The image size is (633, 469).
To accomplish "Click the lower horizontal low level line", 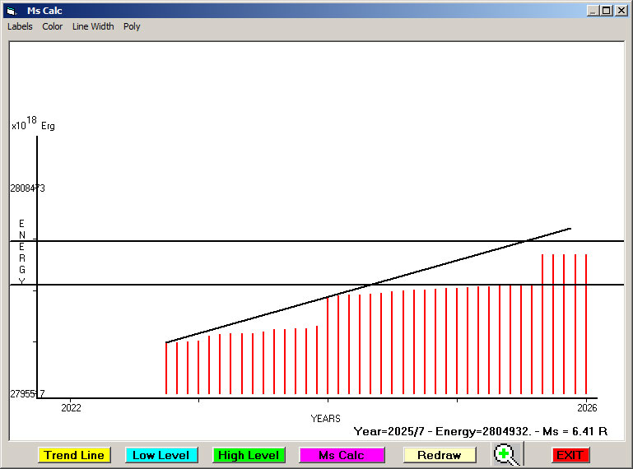I will pos(165,285).
